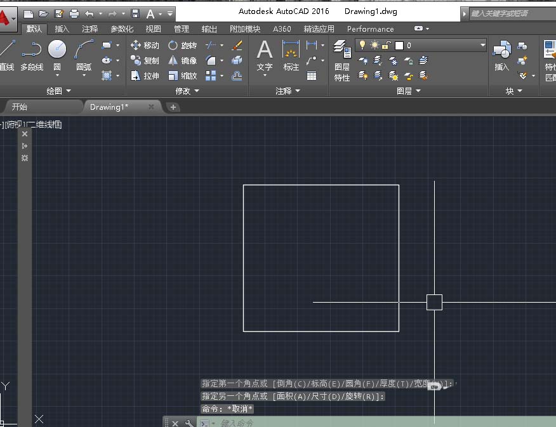Screen dimensions: 556x427
Task: Click the Move (移动) tool
Action: (x=145, y=46)
